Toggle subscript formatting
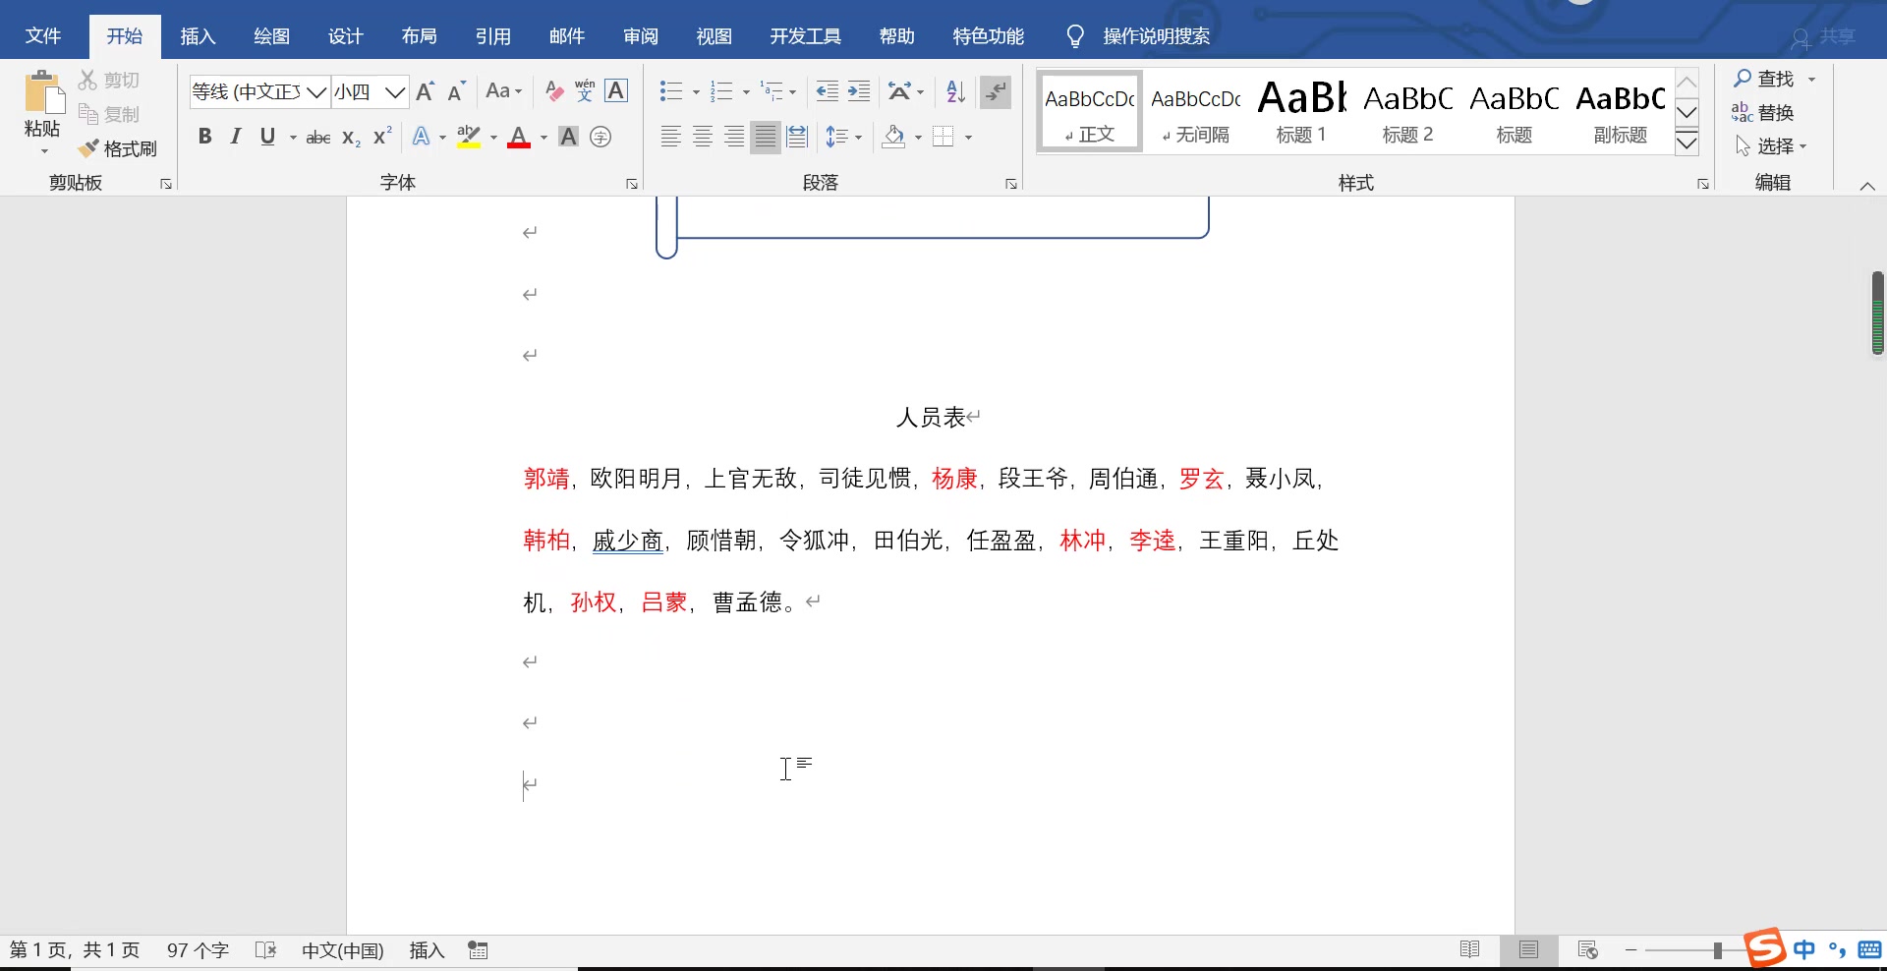 pyautogui.click(x=351, y=138)
